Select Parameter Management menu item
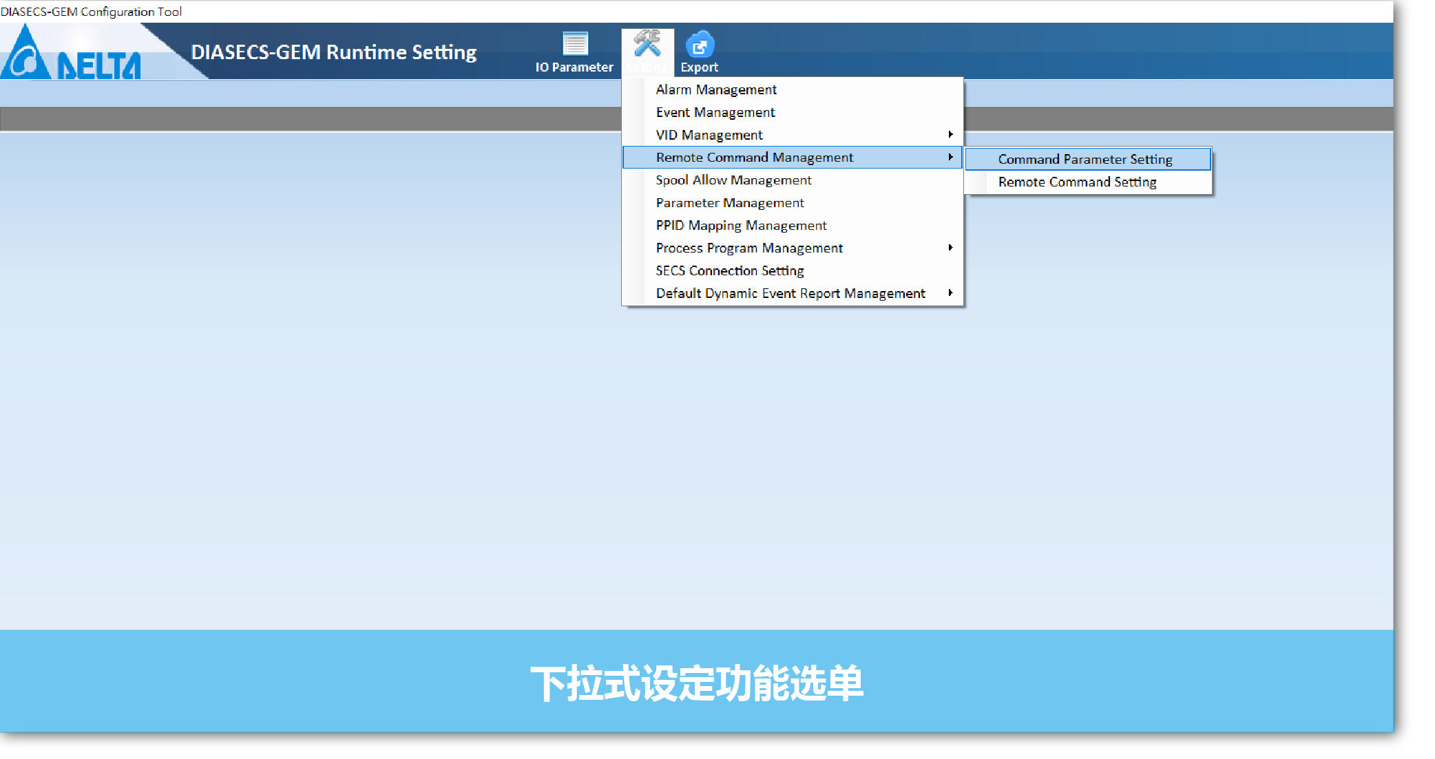The width and height of the screenshot is (1435, 759). [x=730, y=203]
